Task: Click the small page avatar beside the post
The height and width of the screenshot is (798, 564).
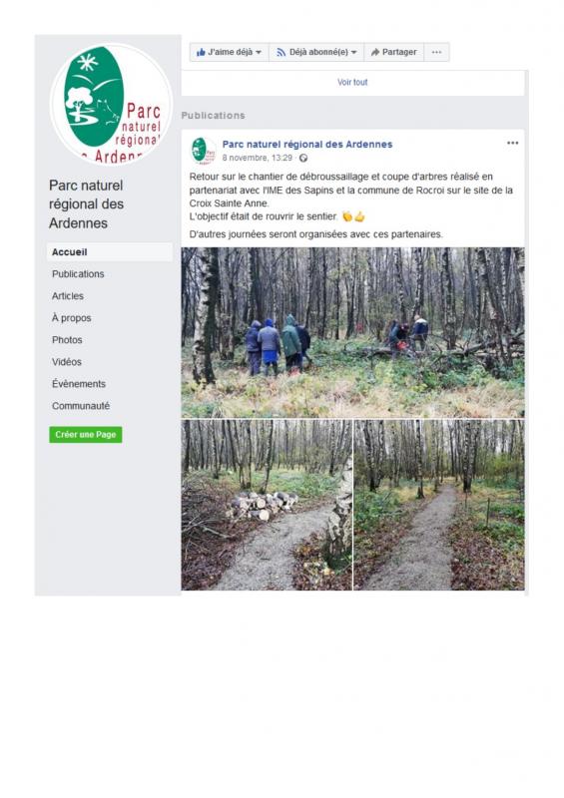Action: tap(204, 151)
